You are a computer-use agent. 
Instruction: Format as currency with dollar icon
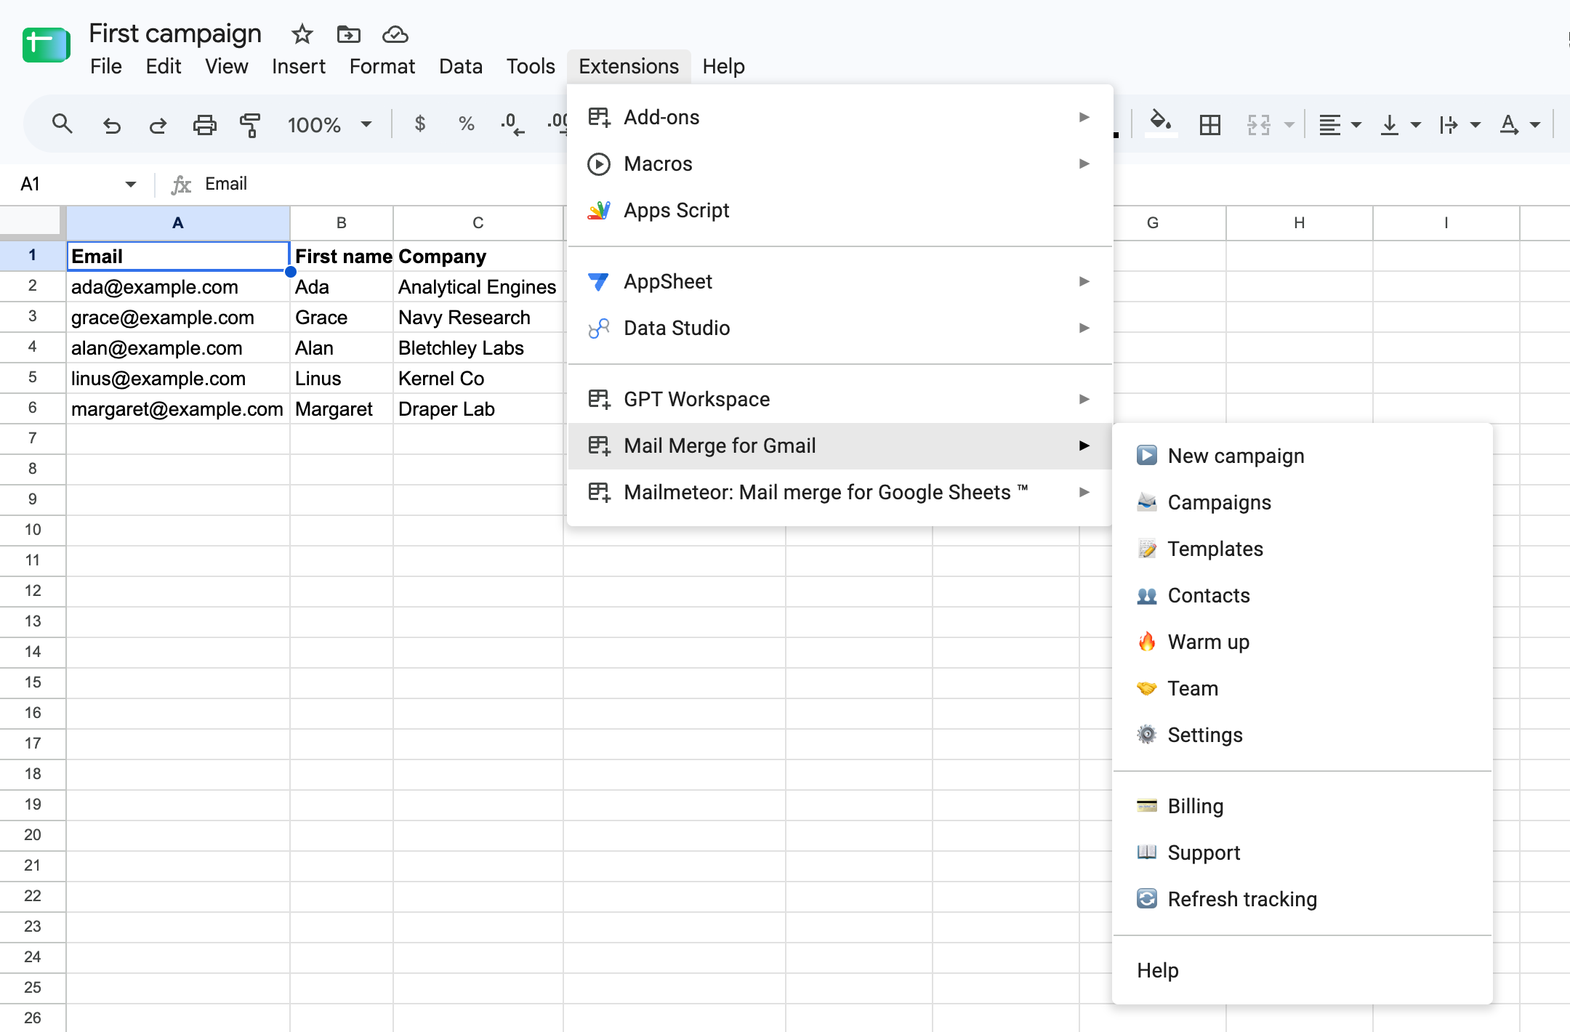click(x=419, y=124)
